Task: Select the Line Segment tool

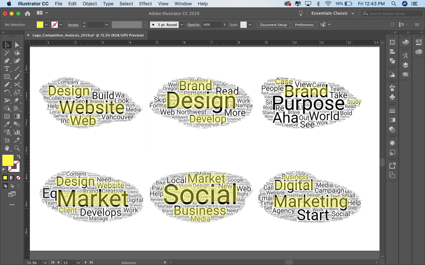Action: (17, 69)
